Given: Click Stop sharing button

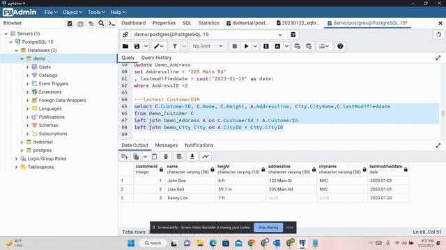Looking at the screenshot, I should point(268,227).
